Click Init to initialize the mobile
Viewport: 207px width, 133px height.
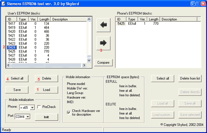(x=47, y=117)
